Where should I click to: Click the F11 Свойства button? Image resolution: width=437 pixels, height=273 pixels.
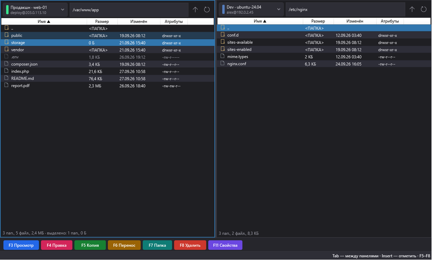tap(225, 245)
